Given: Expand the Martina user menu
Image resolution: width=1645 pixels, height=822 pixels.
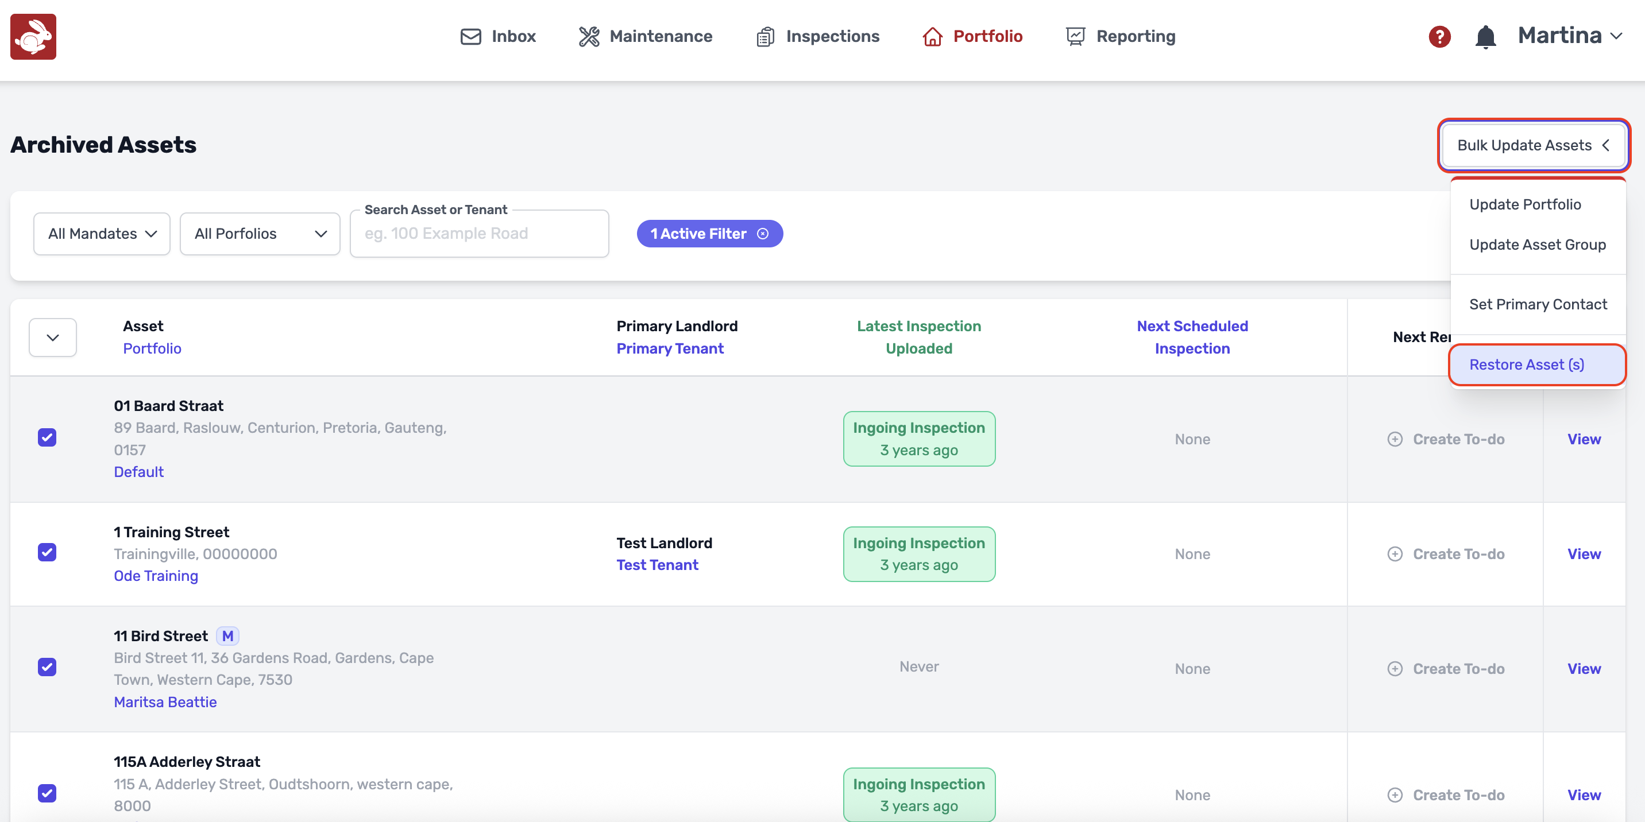Looking at the screenshot, I should [x=1570, y=36].
